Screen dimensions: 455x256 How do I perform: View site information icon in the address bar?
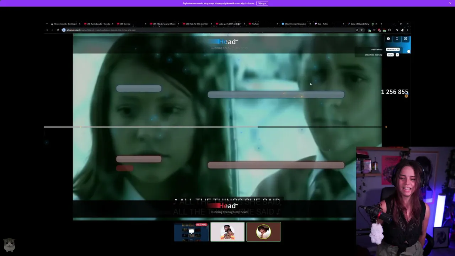(x=64, y=30)
